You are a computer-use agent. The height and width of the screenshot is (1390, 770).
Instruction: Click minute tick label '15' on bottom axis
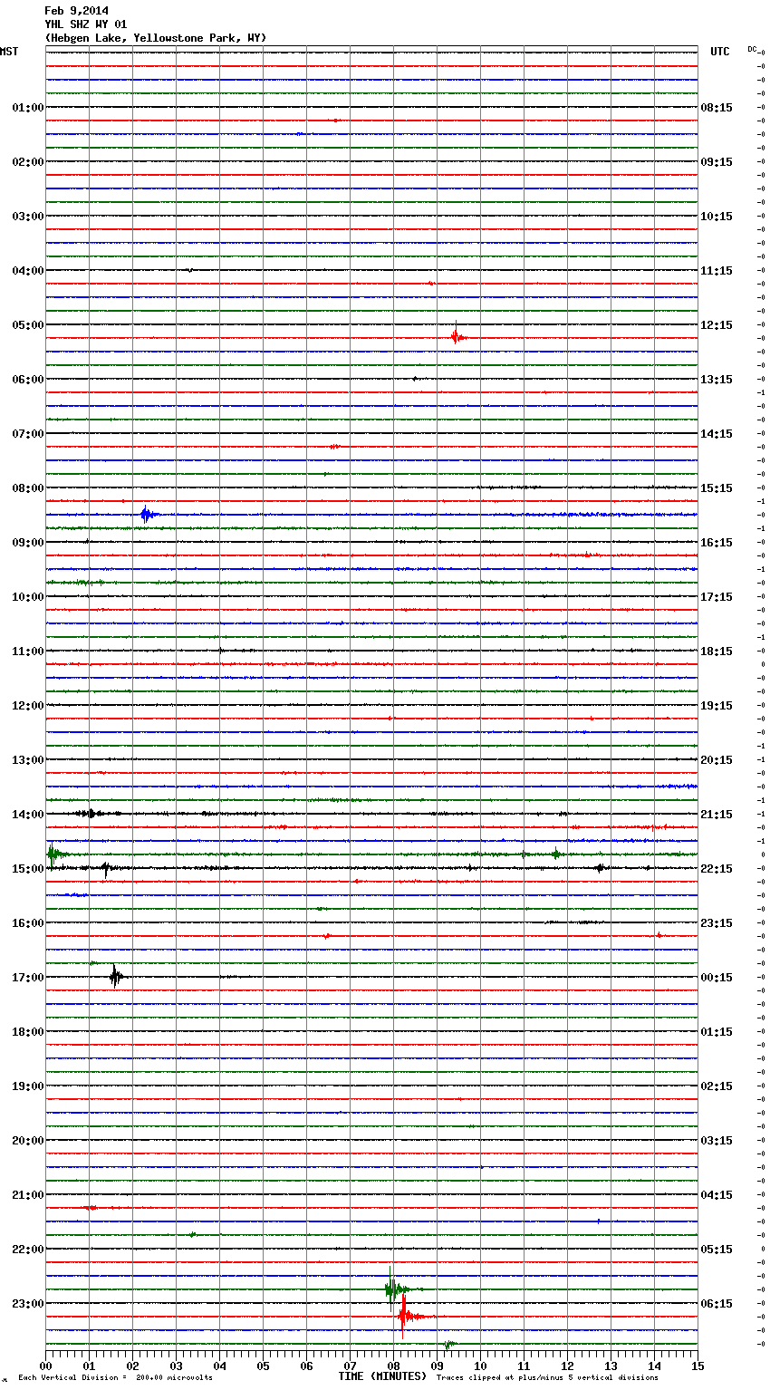pyautogui.click(x=698, y=1366)
